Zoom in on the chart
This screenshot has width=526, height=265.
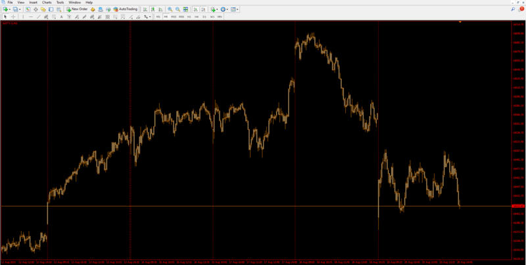170,9
